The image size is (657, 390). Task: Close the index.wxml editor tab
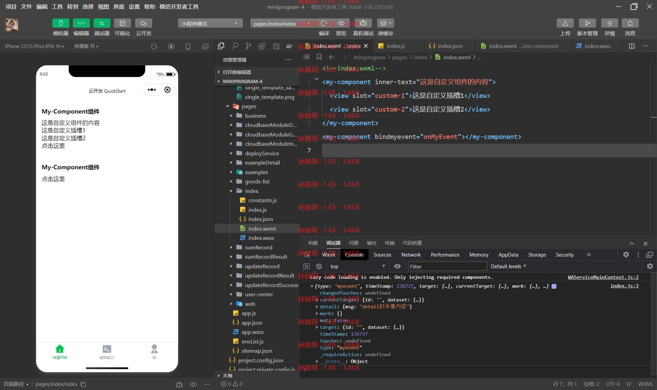tap(365, 46)
